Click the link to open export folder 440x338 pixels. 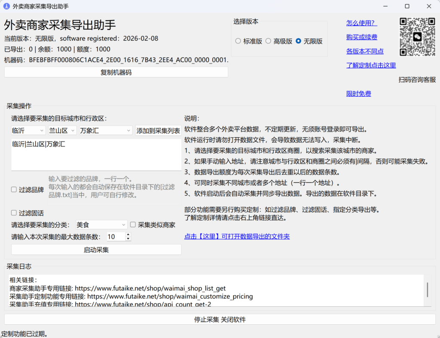[x=237, y=236]
